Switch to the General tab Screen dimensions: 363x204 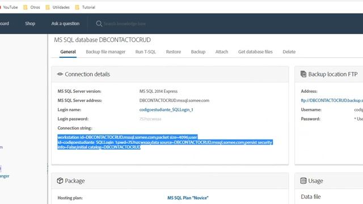pos(68,52)
